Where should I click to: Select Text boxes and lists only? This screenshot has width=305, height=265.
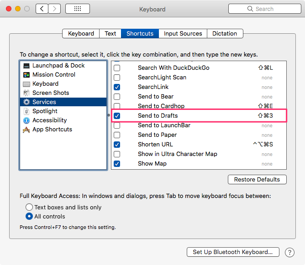click(29, 207)
